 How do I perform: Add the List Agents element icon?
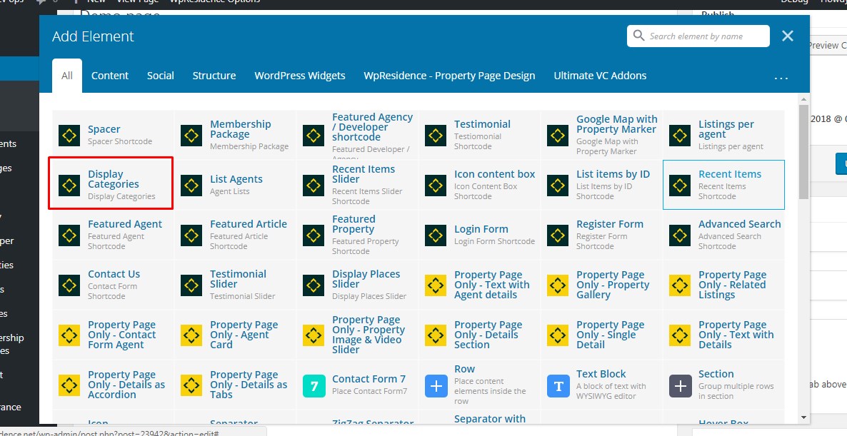click(191, 186)
